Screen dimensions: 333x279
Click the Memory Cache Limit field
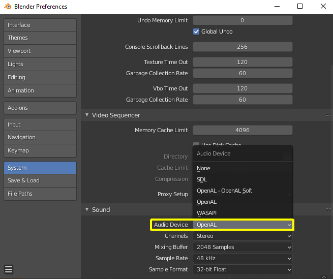pyautogui.click(x=243, y=130)
